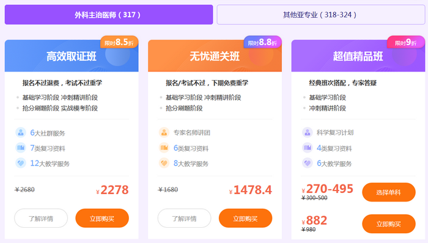Click the text 6类复习资料

coord(191,148)
